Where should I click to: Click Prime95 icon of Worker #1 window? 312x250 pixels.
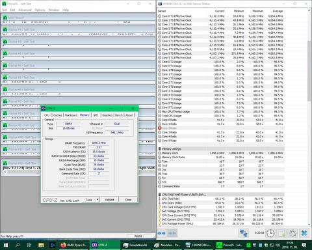point(5,29)
